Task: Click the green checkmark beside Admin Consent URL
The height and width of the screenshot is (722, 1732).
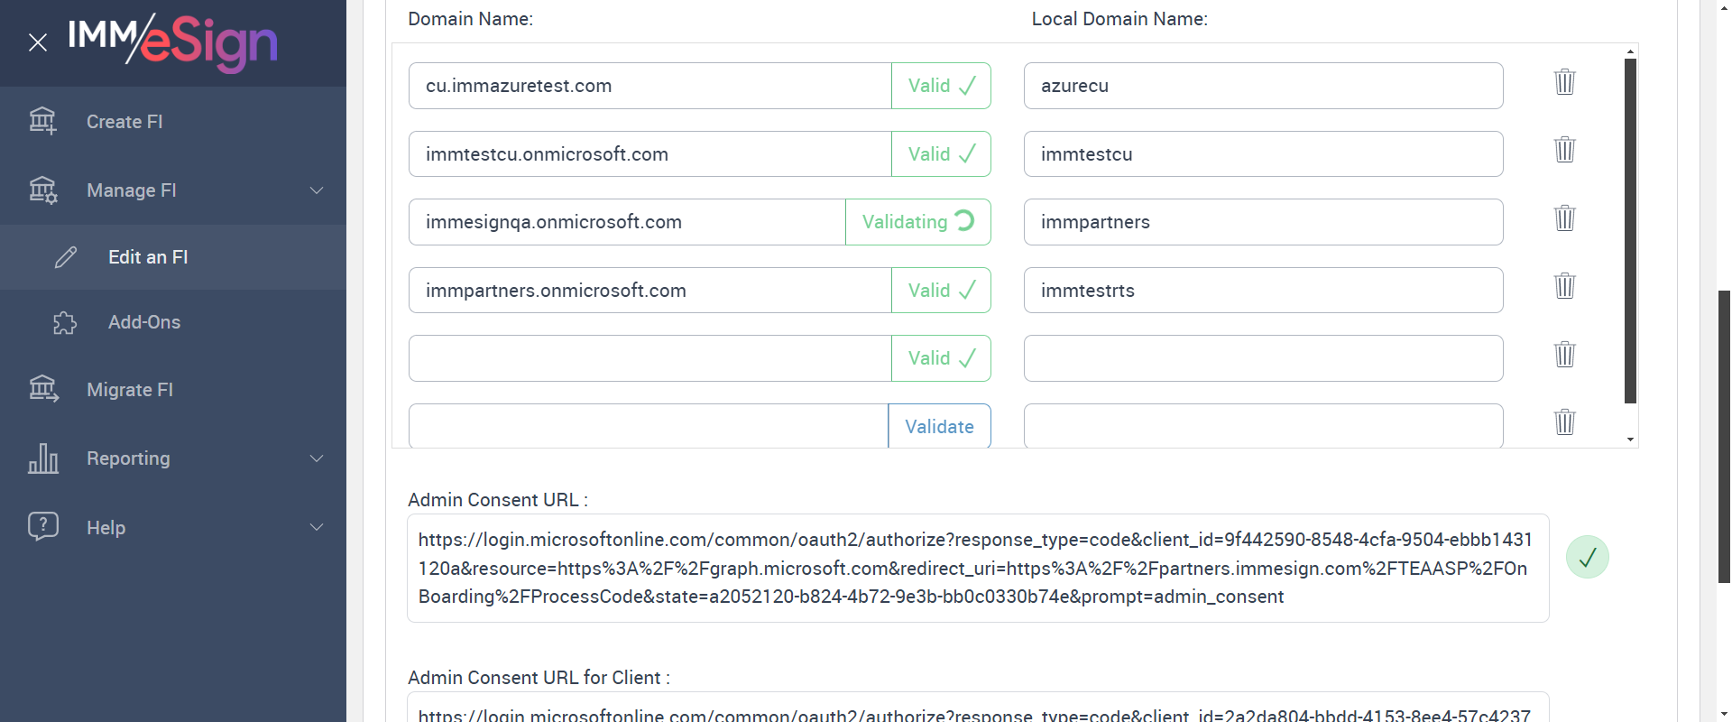Action: pyautogui.click(x=1587, y=557)
